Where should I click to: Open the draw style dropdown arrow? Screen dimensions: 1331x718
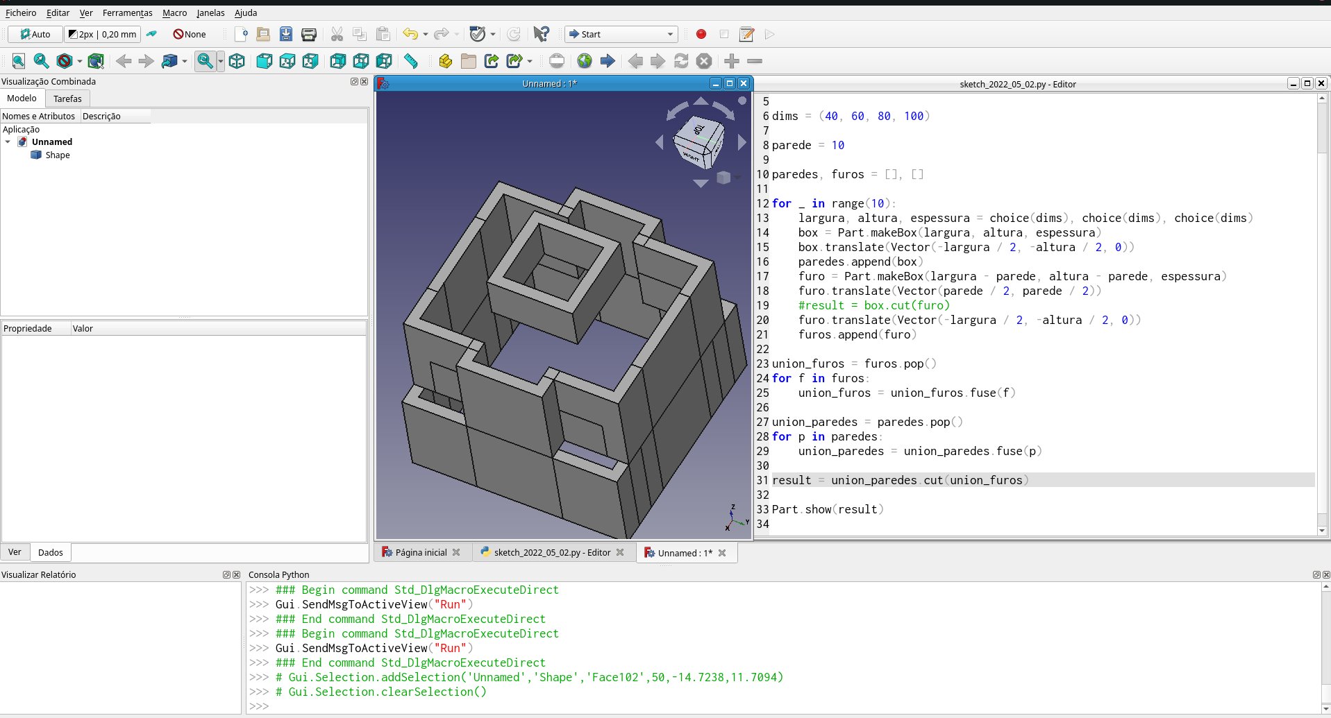[x=78, y=61]
